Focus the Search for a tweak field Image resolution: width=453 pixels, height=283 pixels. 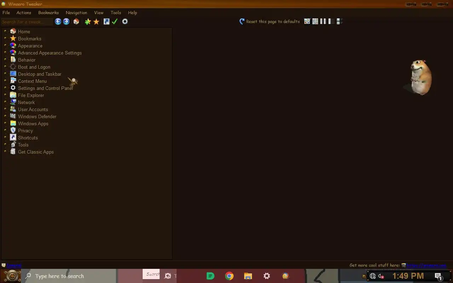pyautogui.click(x=27, y=22)
